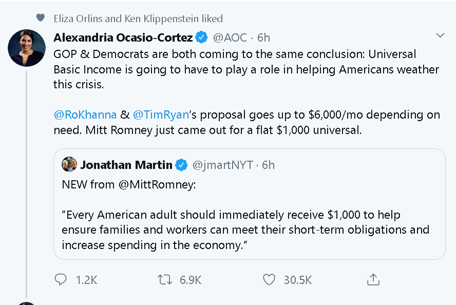The height and width of the screenshot is (305, 456).
Task: Click the Alexandria Ocasio-Cortez display name
Action: (123, 37)
